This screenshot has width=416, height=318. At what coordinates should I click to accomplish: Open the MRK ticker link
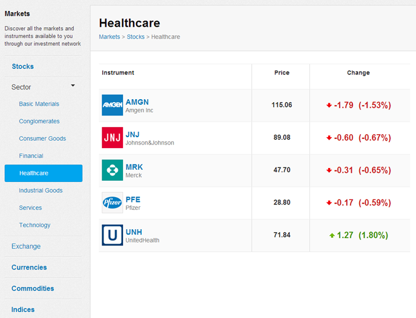click(x=134, y=167)
